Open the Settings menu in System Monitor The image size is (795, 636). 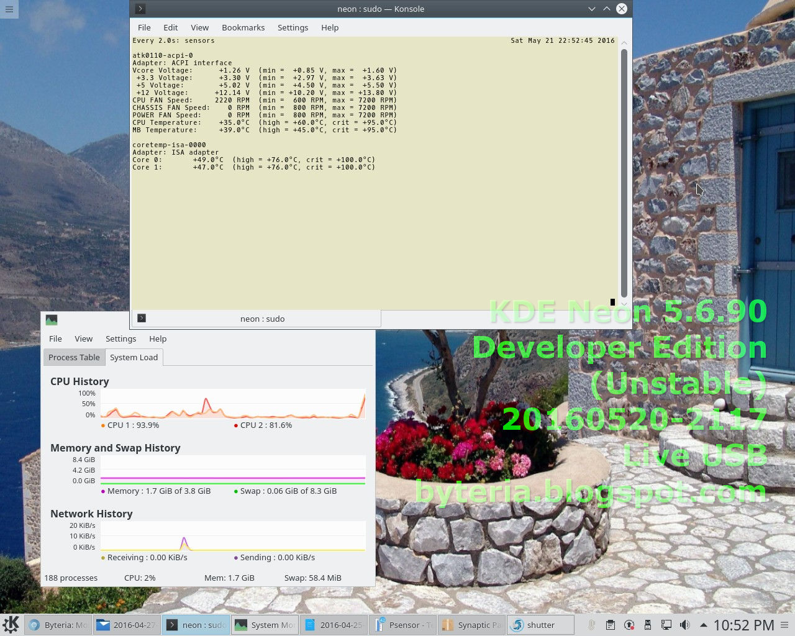click(120, 338)
